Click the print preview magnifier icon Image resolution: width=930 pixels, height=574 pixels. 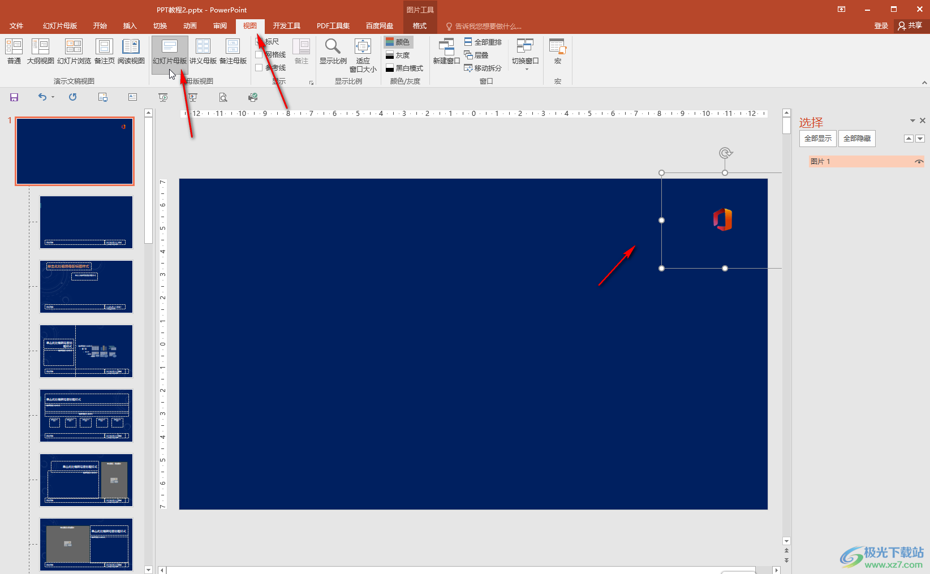[x=223, y=97]
